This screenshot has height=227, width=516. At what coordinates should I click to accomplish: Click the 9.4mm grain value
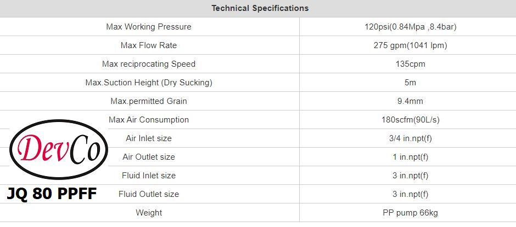point(407,101)
